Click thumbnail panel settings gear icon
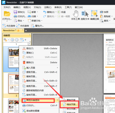This screenshot has height=113, width=115. coord(5,40)
